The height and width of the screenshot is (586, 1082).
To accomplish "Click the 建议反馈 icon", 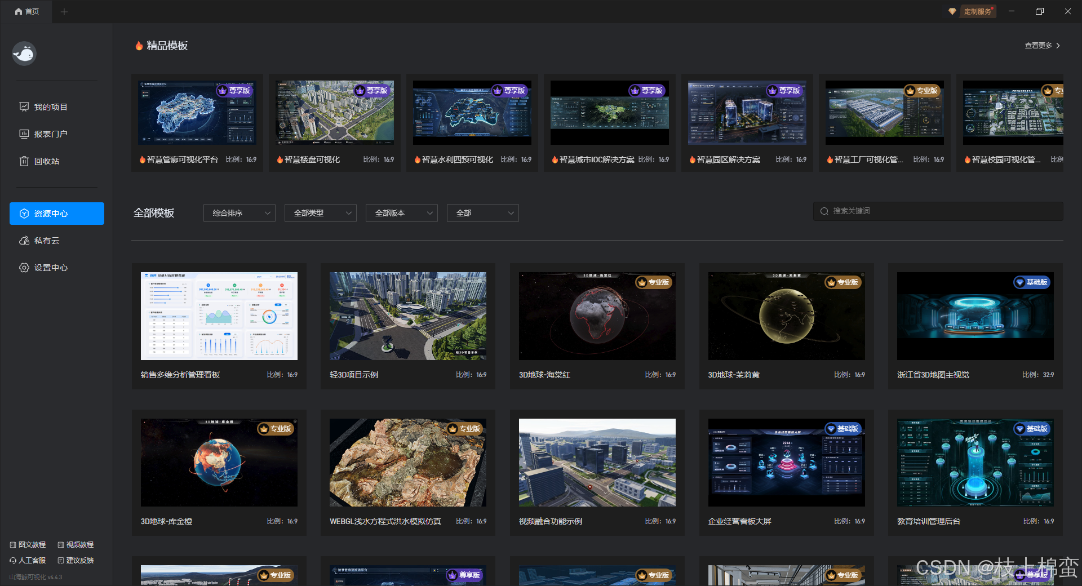I will click(61, 561).
